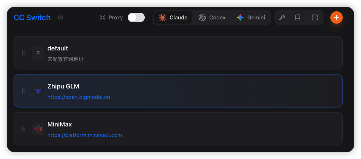Toggle the Proxy switch on
This screenshot has height=159, width=361.
tap(136, 18)
